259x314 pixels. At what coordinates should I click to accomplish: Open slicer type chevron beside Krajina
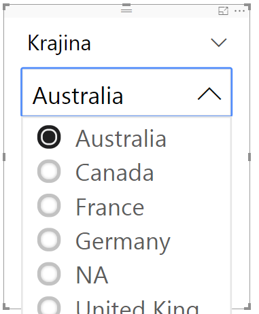pyautogui.click(x=219, y=43)
